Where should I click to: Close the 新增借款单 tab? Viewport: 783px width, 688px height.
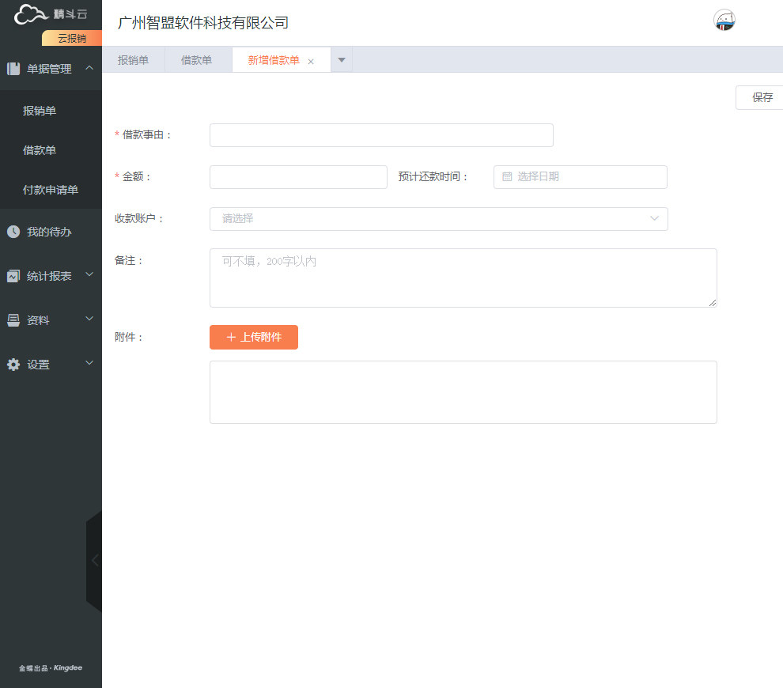point(311,62)
